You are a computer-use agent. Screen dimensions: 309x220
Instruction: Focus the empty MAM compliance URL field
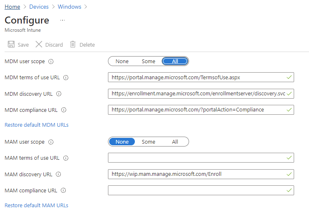(201, 190)
